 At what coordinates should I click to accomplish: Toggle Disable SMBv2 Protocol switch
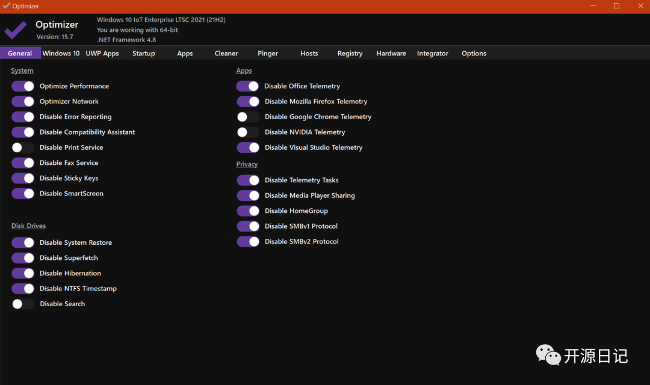(x=248, y=242)
